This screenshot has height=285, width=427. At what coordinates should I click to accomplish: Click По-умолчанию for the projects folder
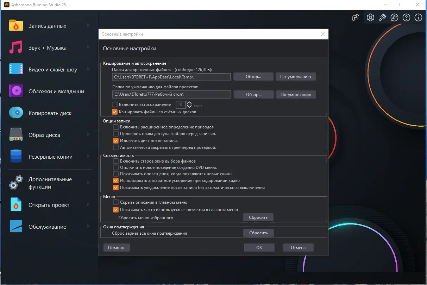pos(296,94)
